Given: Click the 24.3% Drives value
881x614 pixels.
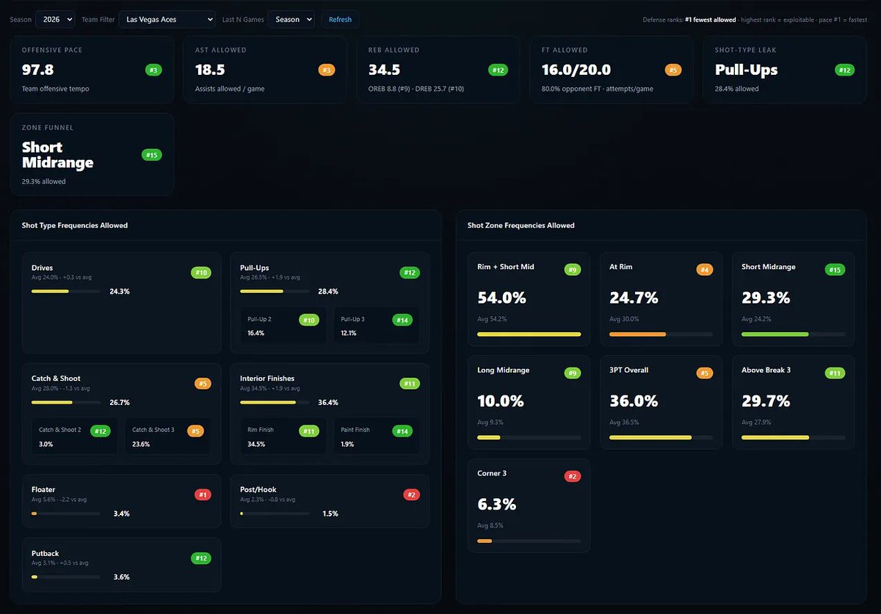Looking at the screenshot, I should pyautogui.click(x=120, y=291).
